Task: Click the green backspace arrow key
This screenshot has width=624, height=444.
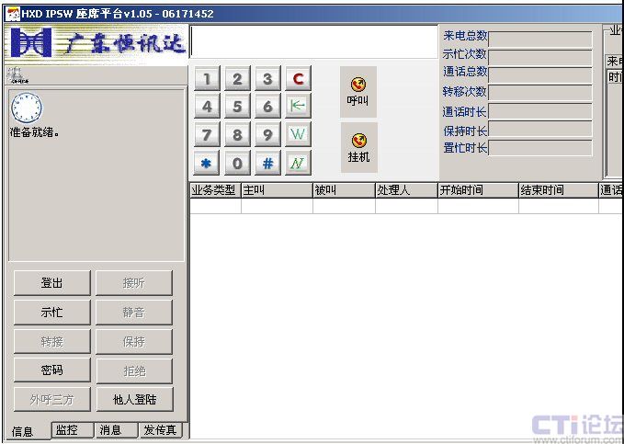Action: pos(298,107)
